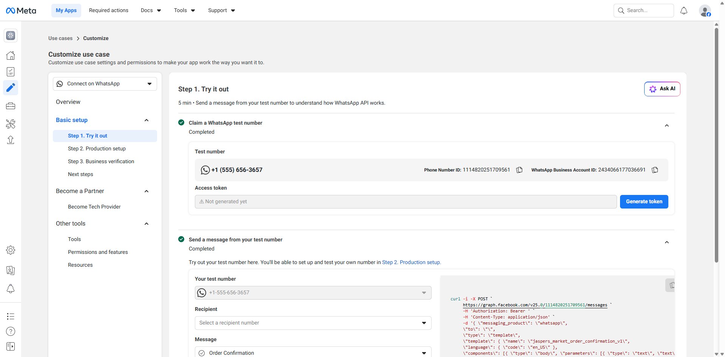Screen dimensions: 725x357
Task: Open the list icon in sidebar
Action: (x=11, y=316)
